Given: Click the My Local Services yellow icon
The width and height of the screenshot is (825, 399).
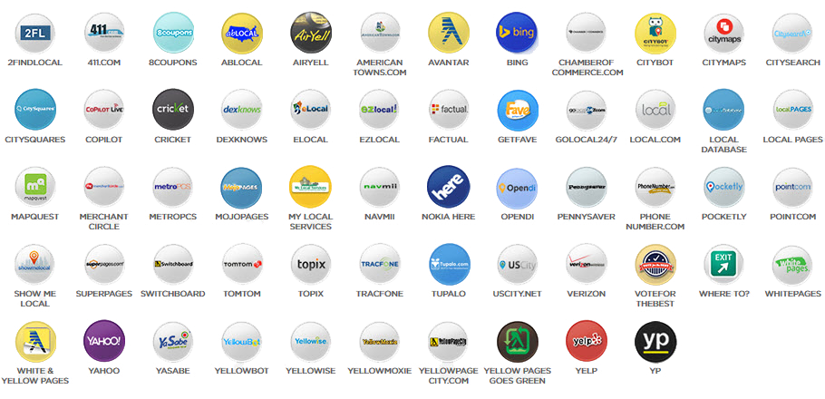Looking at the screenshot, I should (x=310, y=187).
